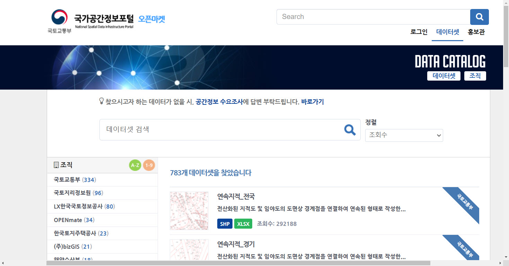Viewport: 509px width, 266px height.
Task: Click the lightbulb tip icon
Action: pos(102,101)
